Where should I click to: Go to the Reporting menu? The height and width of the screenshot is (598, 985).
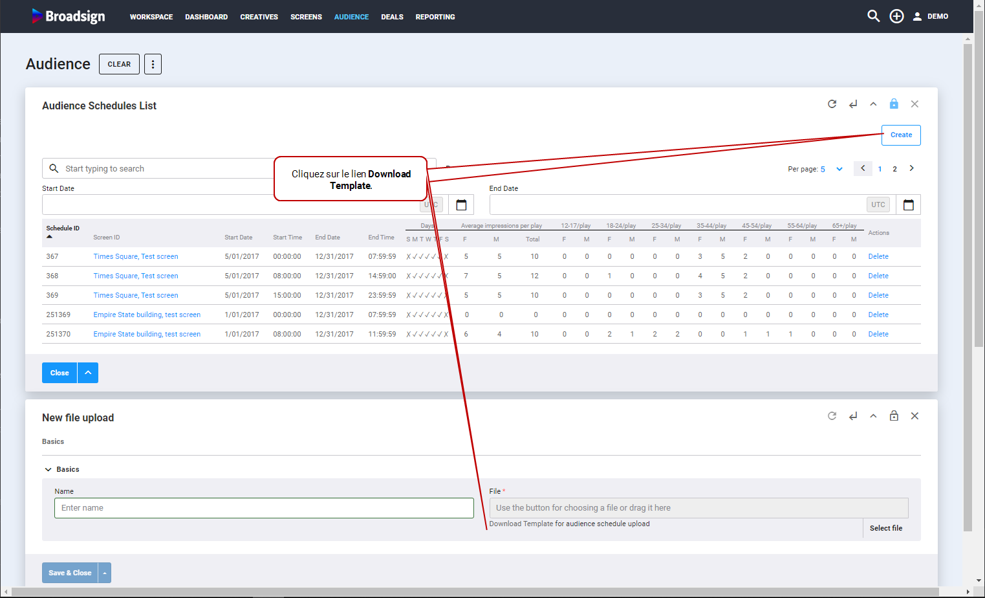pos(435,17)
